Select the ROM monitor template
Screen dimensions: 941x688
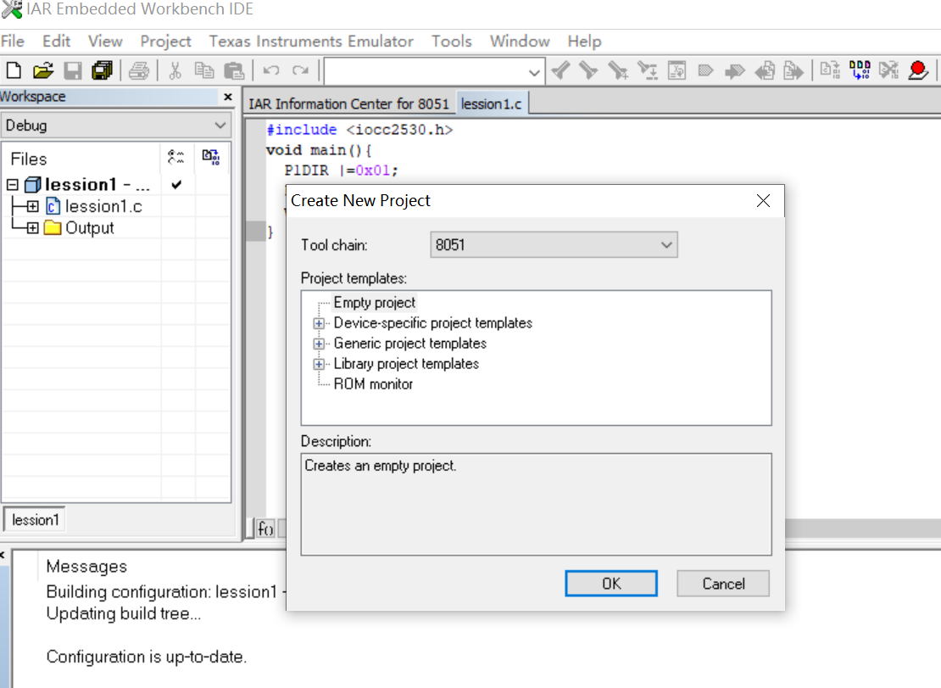(373, 384)
